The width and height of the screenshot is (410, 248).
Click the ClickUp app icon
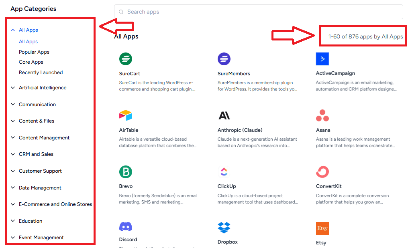point(224,171)
